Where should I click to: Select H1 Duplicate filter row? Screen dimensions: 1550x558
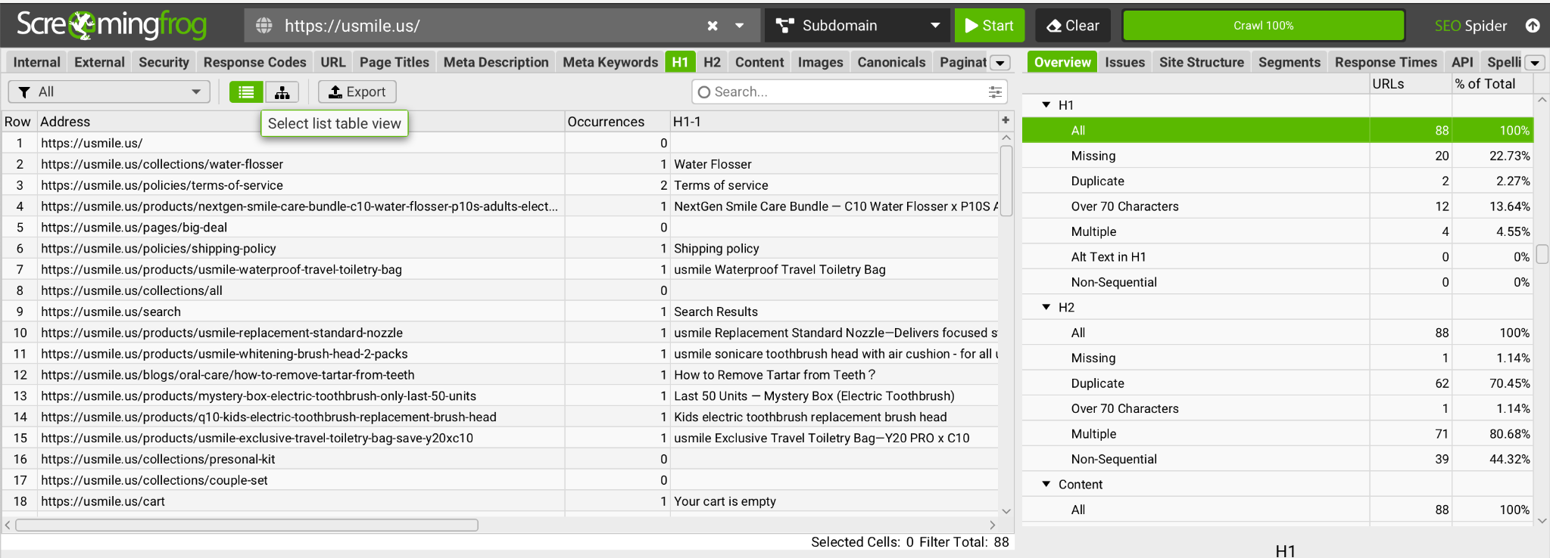[1277, 181]
